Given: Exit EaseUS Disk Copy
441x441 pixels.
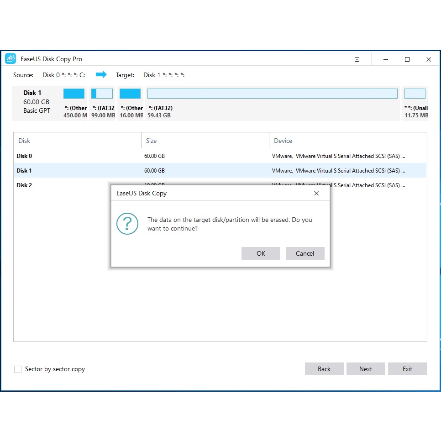Looking at the screenshot, I should click(x=407, y=369).
